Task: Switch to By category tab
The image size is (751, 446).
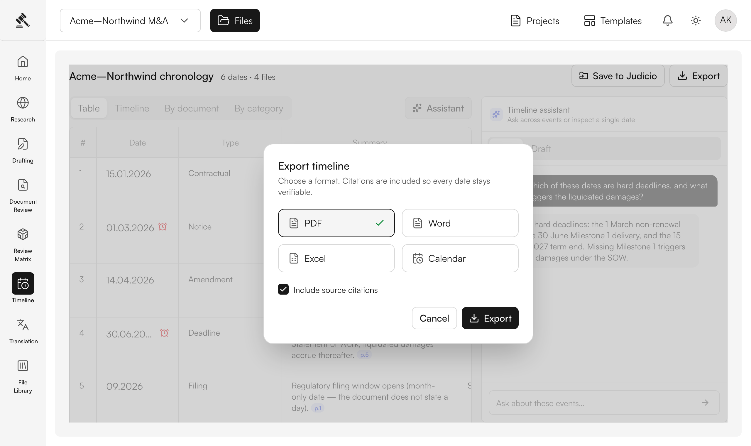Action: pos(259,108)
